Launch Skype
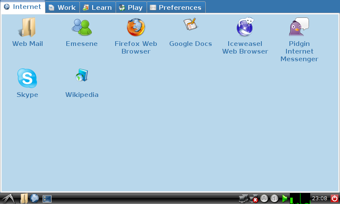340x204 pixels. coord(27,79)
